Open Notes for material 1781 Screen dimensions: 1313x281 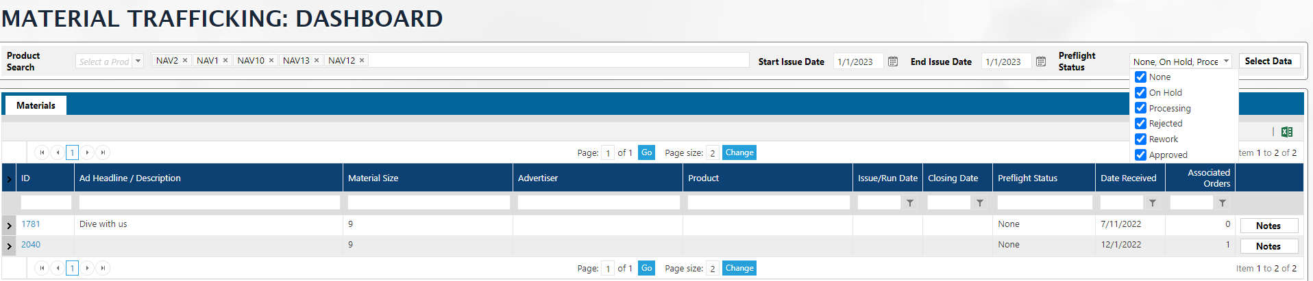tap(1268, 226)
